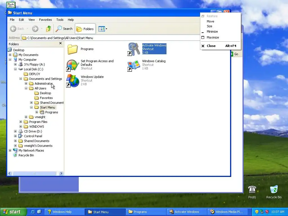This screenshot has width=288, height=216.
Task: Expand Control Panel tree node
Action: 15,136
